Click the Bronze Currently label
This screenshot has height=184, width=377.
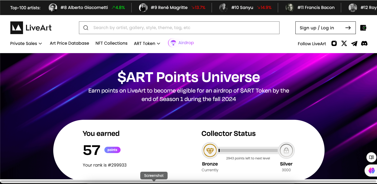tap(210, 167)
